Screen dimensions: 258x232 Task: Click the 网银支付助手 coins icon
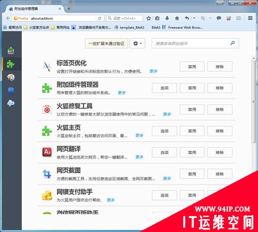(x=47, y=195)
